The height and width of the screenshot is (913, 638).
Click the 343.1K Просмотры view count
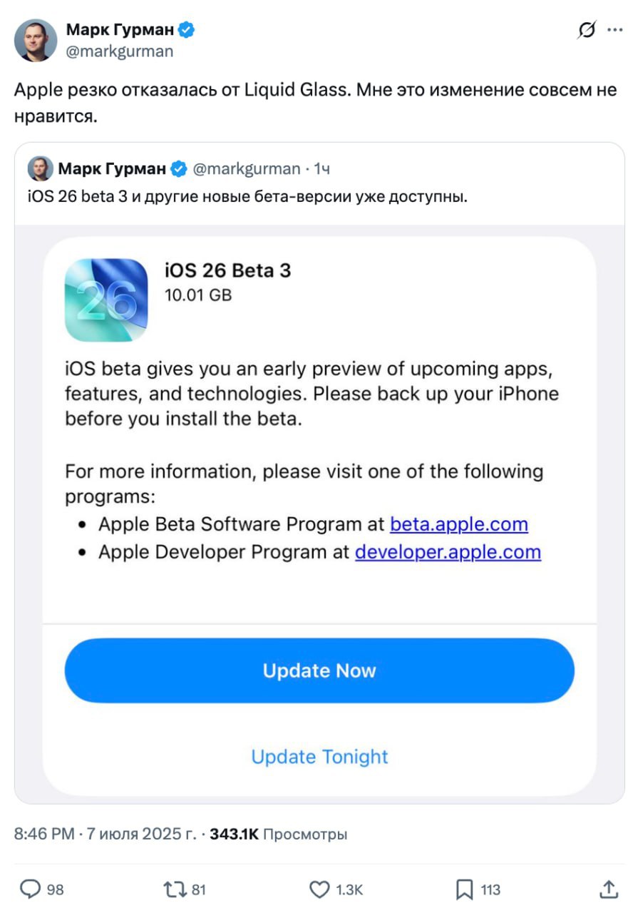click(x=278, y=834)
